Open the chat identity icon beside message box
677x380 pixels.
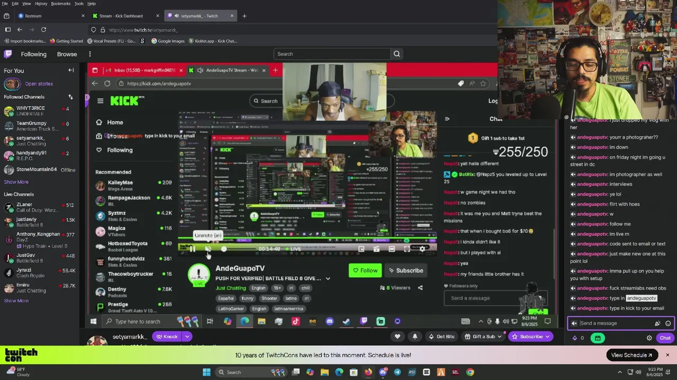[574, 323]
